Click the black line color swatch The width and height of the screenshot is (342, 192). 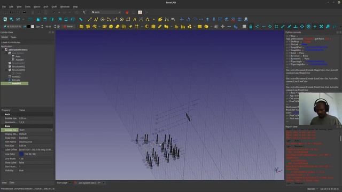28,27
